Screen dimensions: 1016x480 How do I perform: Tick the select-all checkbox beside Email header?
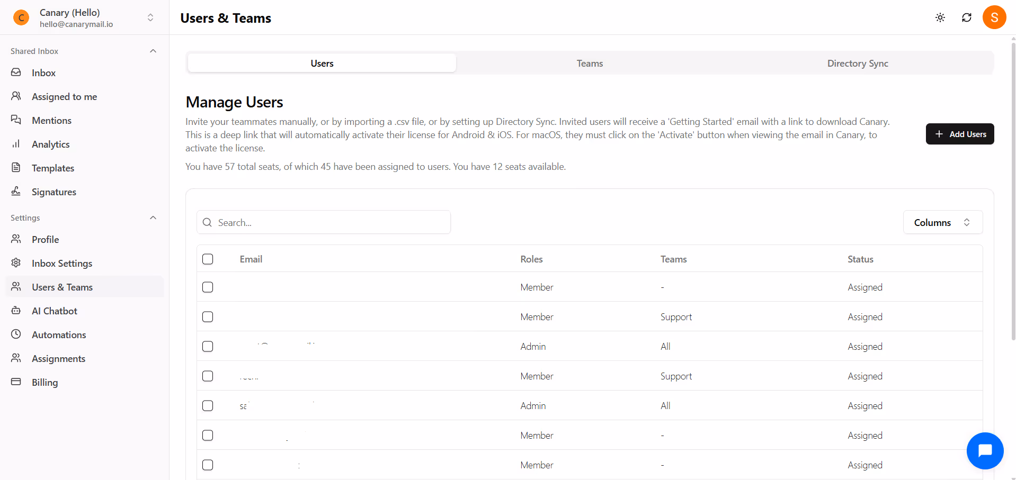[208, 259]
